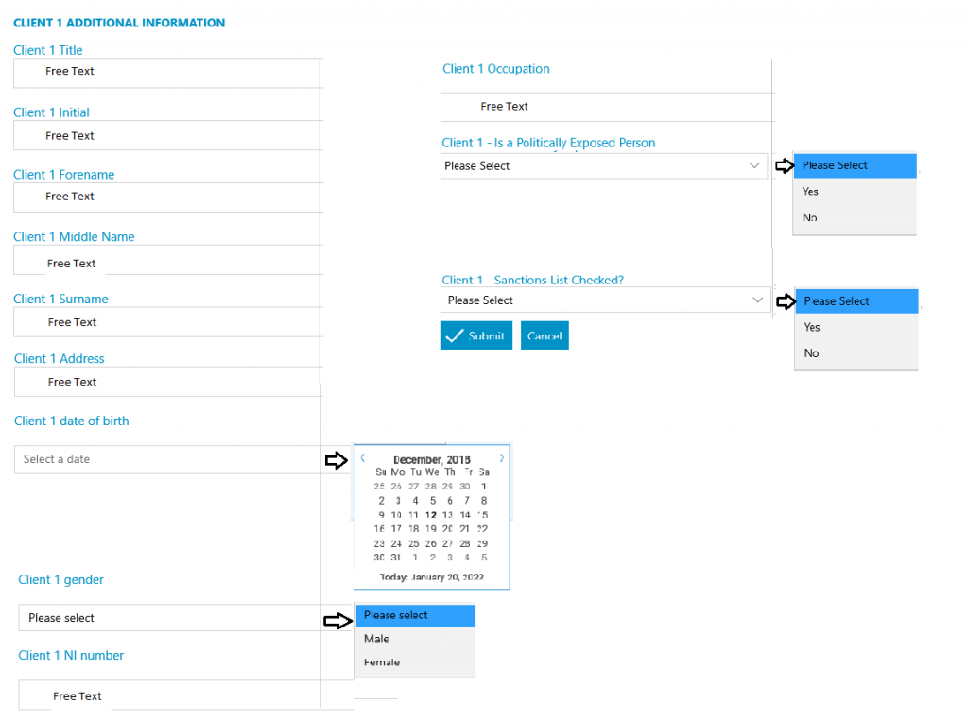Click into the Client 1 Occupation field
This screenshot has width=968, height=721.
pyautogui.click(x=606, y=107)
